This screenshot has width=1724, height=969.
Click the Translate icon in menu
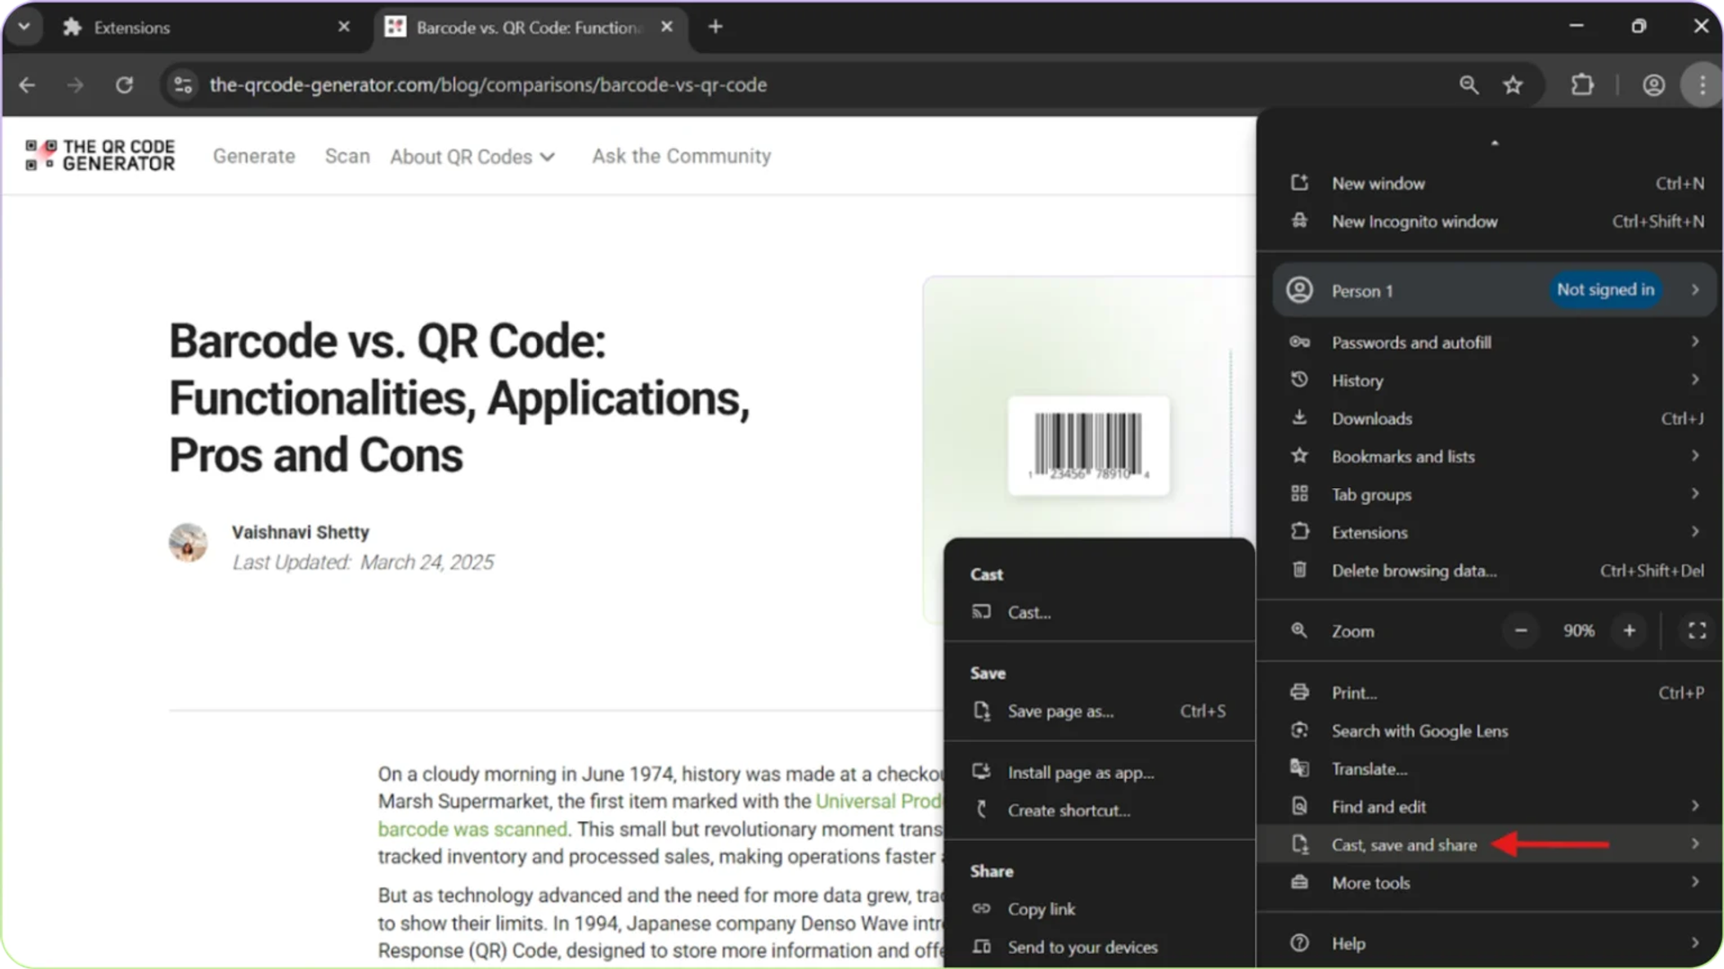pyautogui.click(x=1299, y=768)
